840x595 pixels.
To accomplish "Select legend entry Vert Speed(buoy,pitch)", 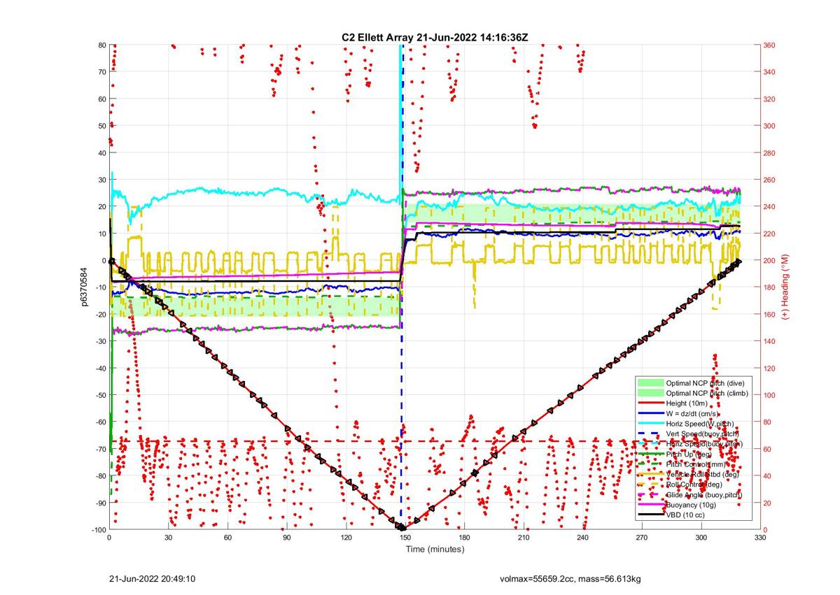I will pos(703,433).
